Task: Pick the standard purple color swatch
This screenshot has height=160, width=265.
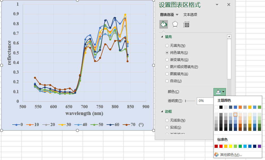Action: [259, 146]
